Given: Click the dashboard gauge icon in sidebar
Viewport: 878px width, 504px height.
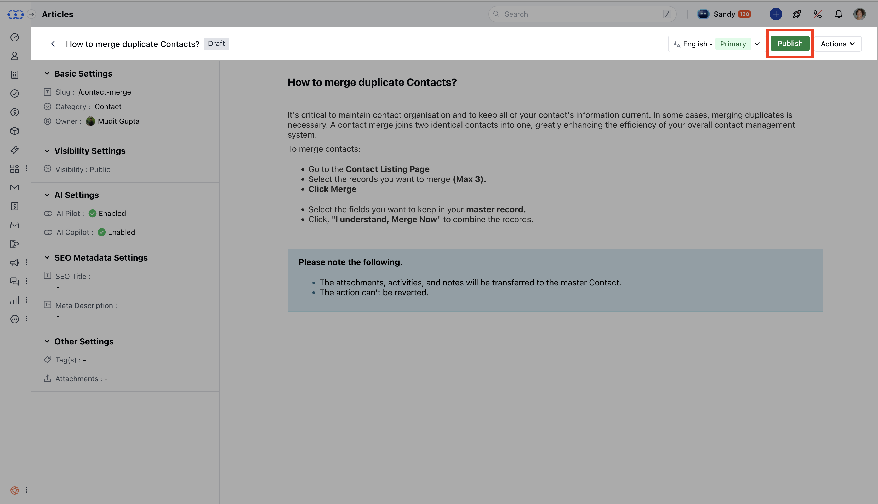Looking at the screenshot, I should (x=15, y=37).
